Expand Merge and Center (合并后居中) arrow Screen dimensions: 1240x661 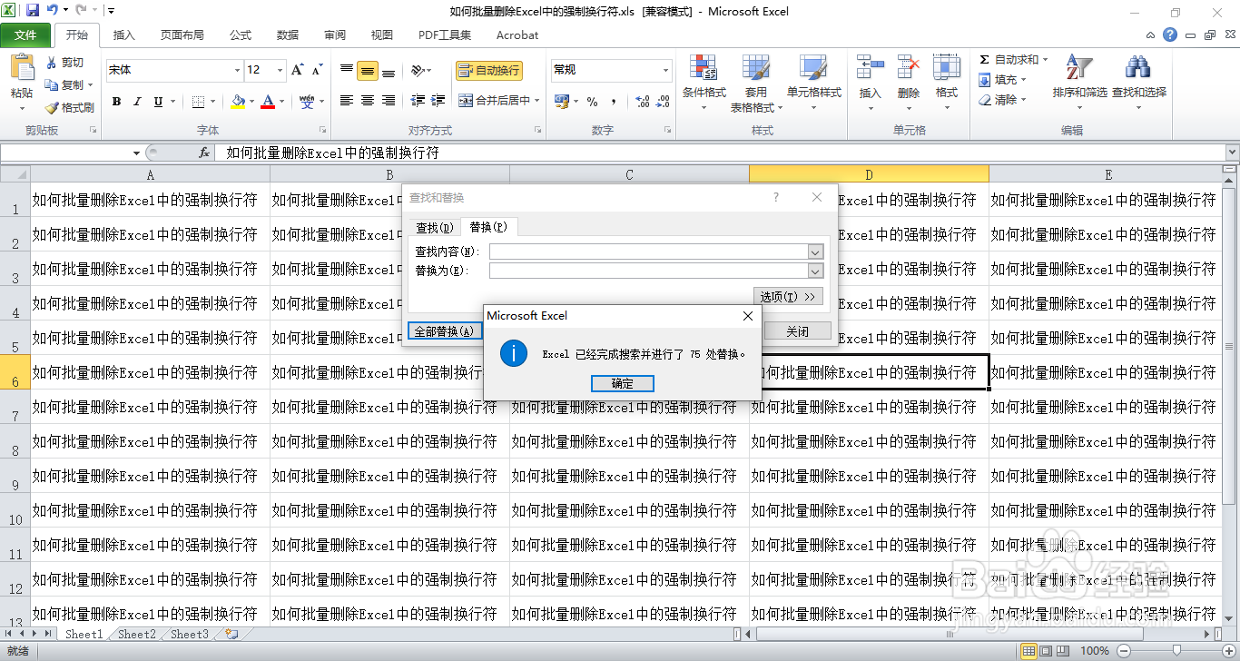(x=537, y=101)
